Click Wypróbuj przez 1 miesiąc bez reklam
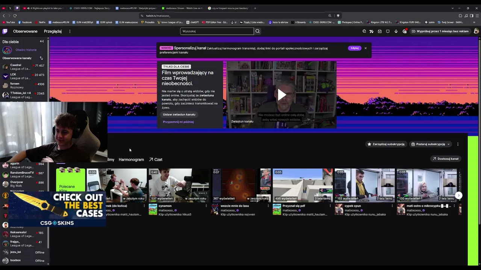This screenshot has width=481, height=270. [440, 31]
